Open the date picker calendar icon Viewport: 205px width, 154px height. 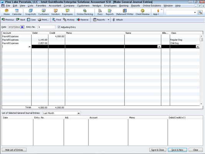22,27
